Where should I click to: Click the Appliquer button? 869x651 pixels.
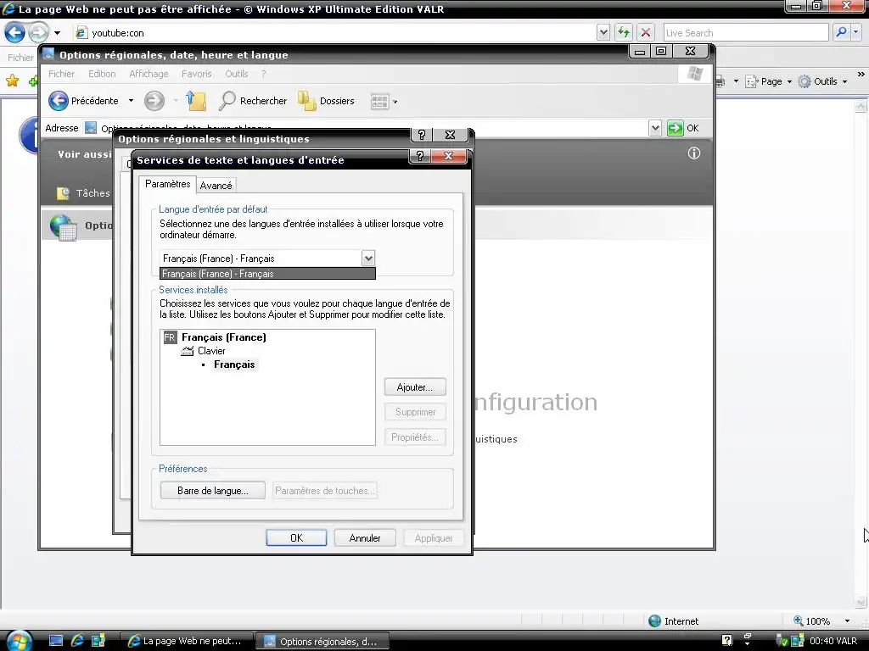tap(434, 538)
